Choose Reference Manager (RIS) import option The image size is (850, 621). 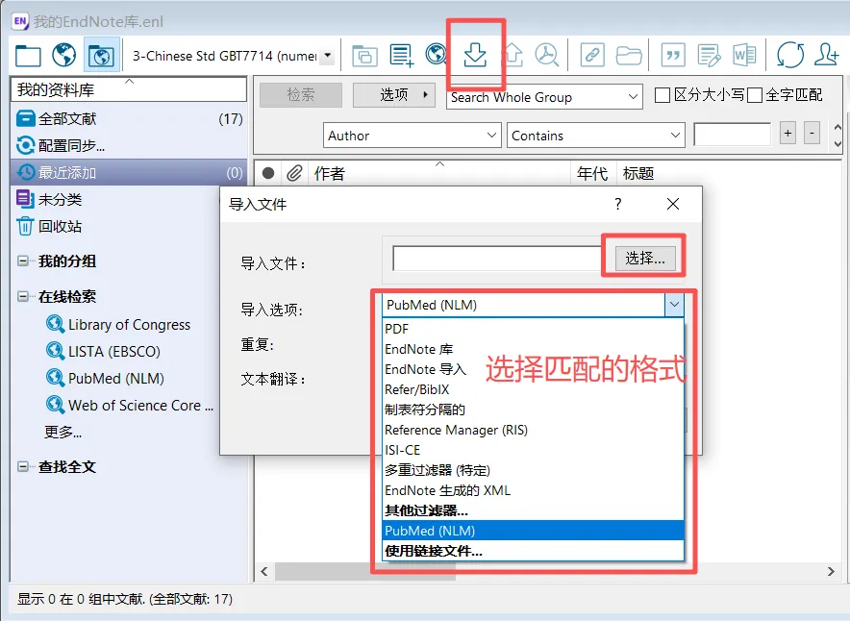(x=533, y=430)
